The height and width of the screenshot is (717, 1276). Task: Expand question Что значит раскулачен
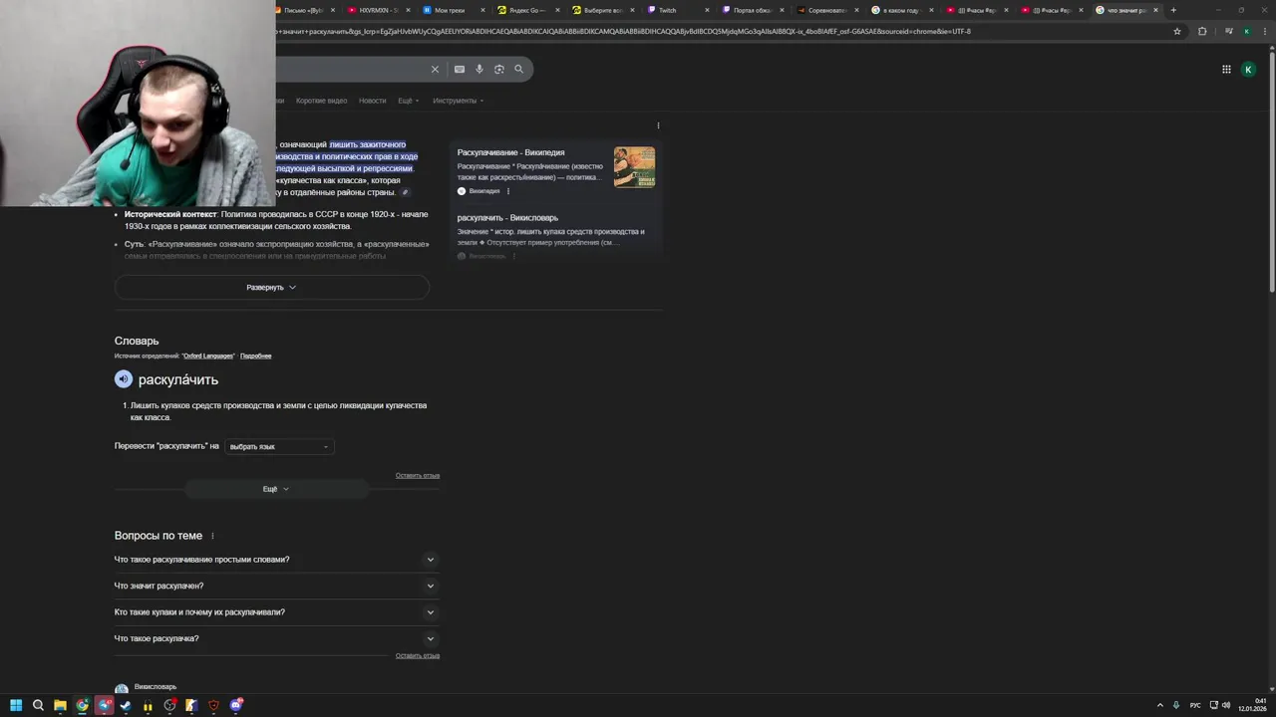coord(276,586)
